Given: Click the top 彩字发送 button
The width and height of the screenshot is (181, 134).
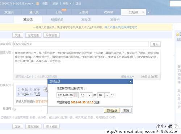Looking at the screenshot, I should tap(51, 35).
